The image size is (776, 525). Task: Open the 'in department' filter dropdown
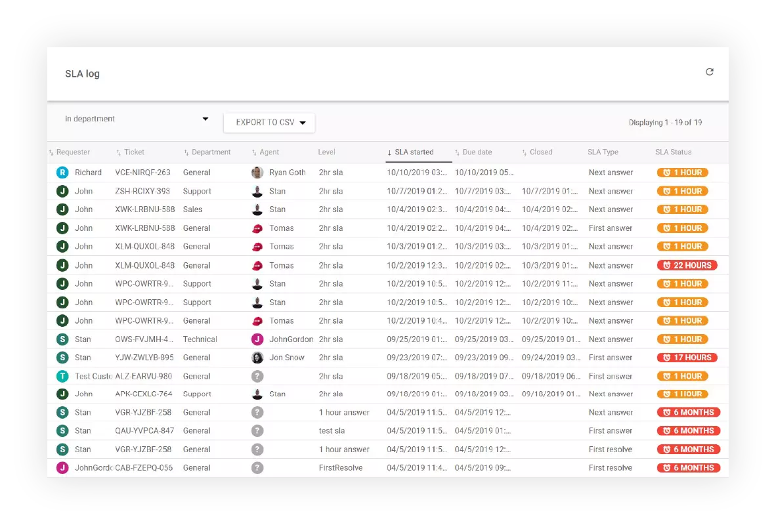pyautogui.click(x=137, y=119)
